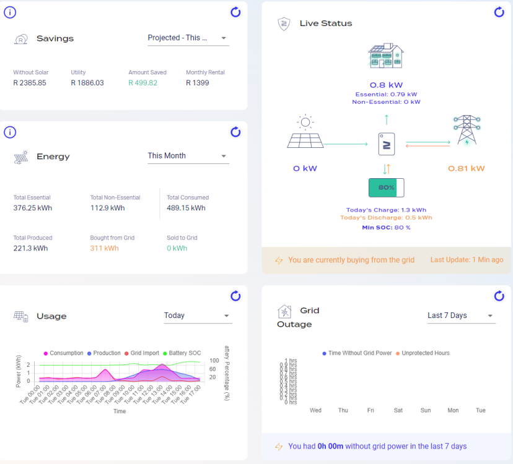This screenshot has width=513, height=464.
Task: Click the house icon showing 0.8 kW
Action: coord(386,56)
